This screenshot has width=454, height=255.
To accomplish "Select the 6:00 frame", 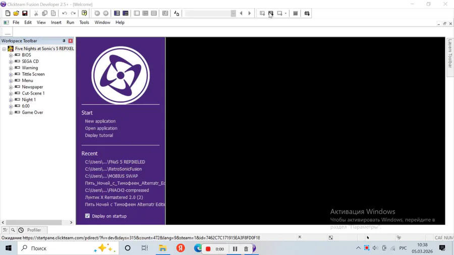I will (26, 106).
